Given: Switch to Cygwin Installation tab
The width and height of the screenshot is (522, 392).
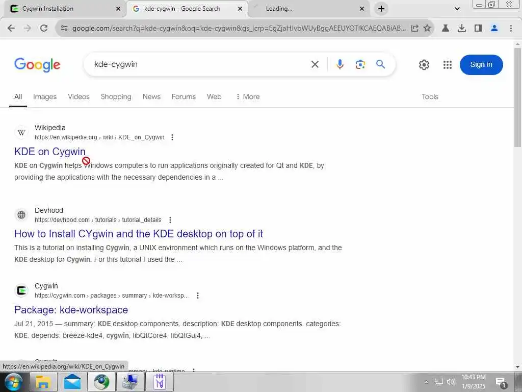Looking at the screenshot, I should click(x=63, y=9).
